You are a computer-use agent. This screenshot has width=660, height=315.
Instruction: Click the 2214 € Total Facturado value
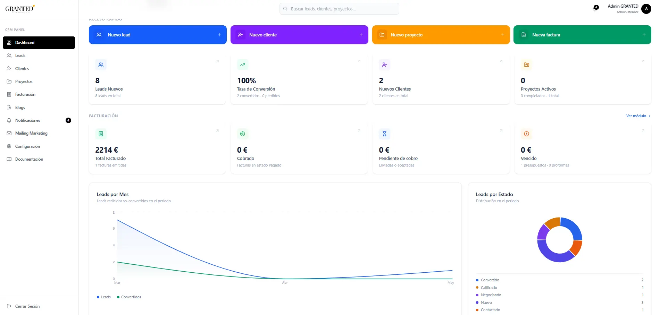107,150
